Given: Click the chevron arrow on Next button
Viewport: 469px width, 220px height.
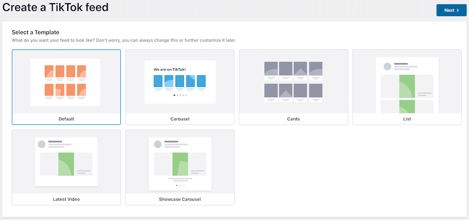Looking at the screenshot, I should click(458, 10).
